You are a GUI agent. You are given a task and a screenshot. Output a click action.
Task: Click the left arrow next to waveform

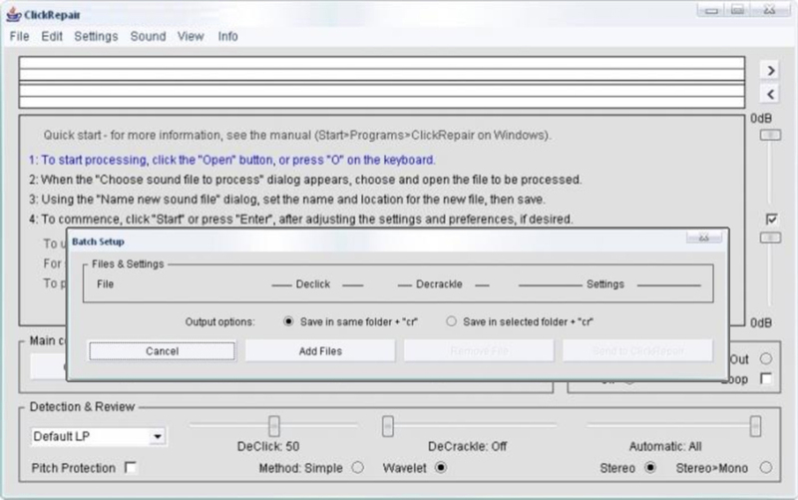770,94
